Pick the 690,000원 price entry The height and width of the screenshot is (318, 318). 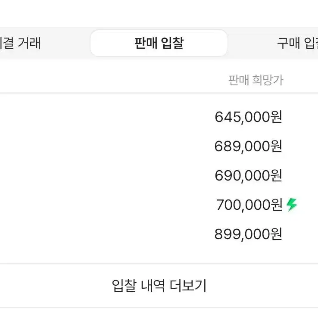tap(248, 175)
